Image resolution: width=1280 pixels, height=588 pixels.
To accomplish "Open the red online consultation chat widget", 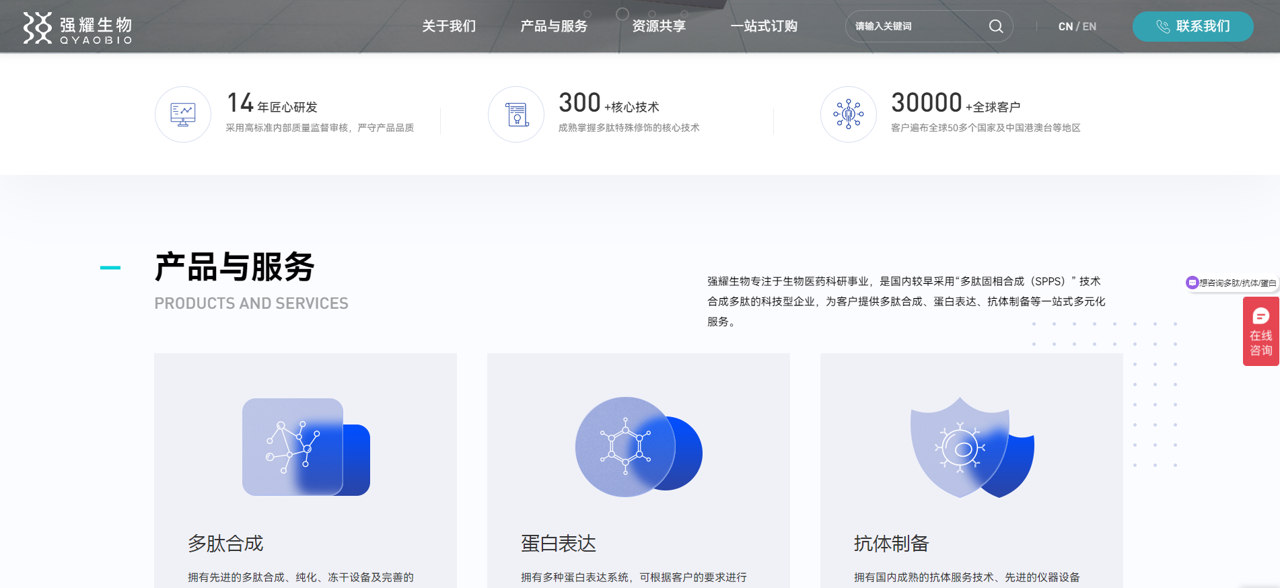I will 1260,332.
